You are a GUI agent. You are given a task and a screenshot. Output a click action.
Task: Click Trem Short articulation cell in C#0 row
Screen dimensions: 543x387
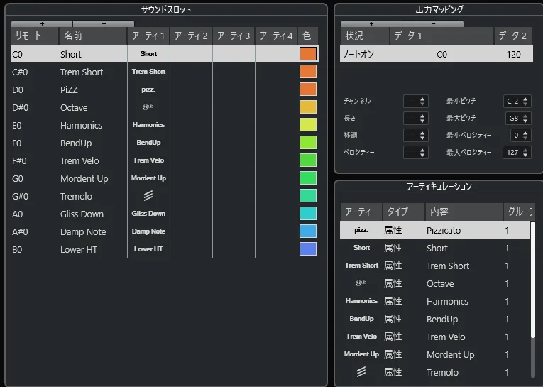148,72
